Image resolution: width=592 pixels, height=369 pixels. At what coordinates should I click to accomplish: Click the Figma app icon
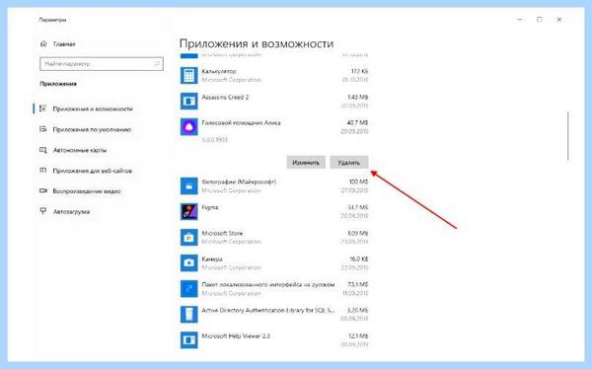tap(188, 211)
